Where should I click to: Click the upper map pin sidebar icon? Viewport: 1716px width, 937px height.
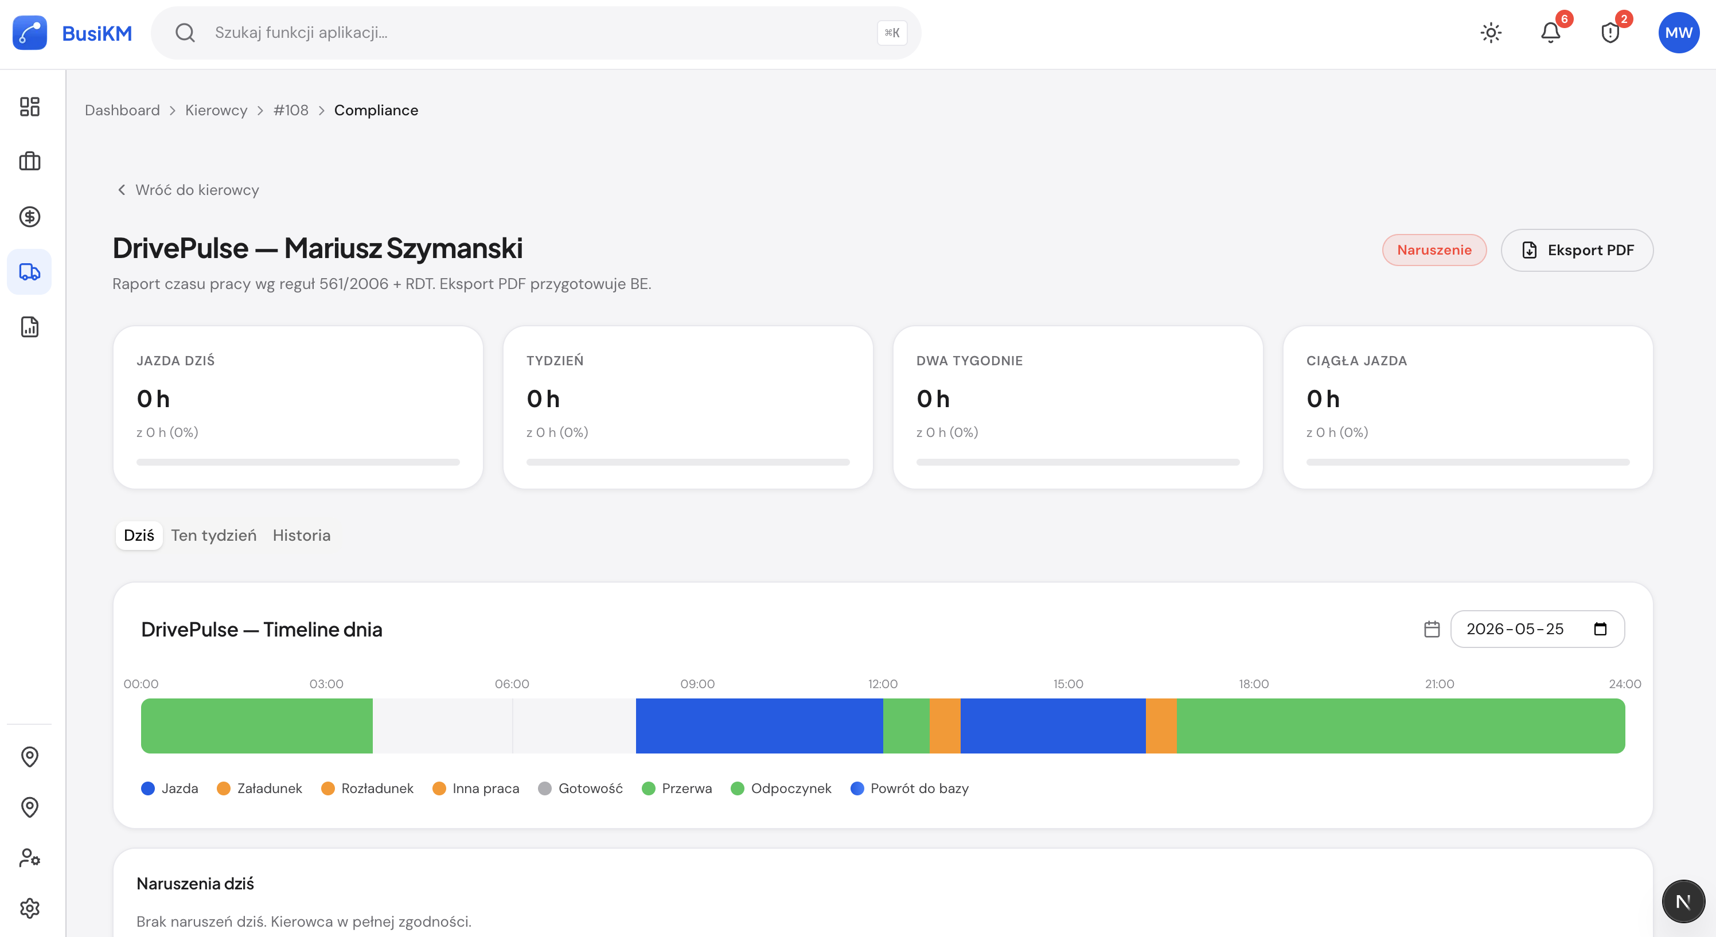[29, 756]
